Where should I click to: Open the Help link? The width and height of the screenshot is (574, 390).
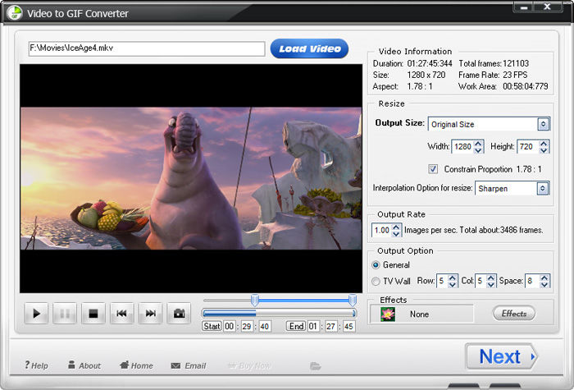point(36,365)
